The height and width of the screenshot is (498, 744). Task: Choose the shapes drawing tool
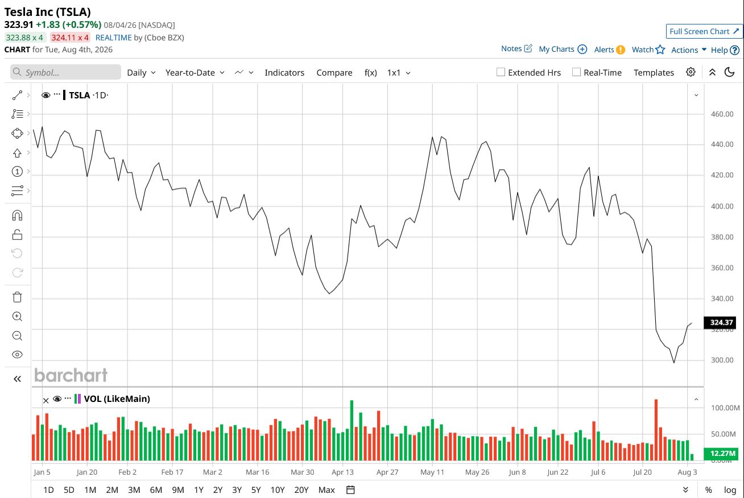pos(17,133)
